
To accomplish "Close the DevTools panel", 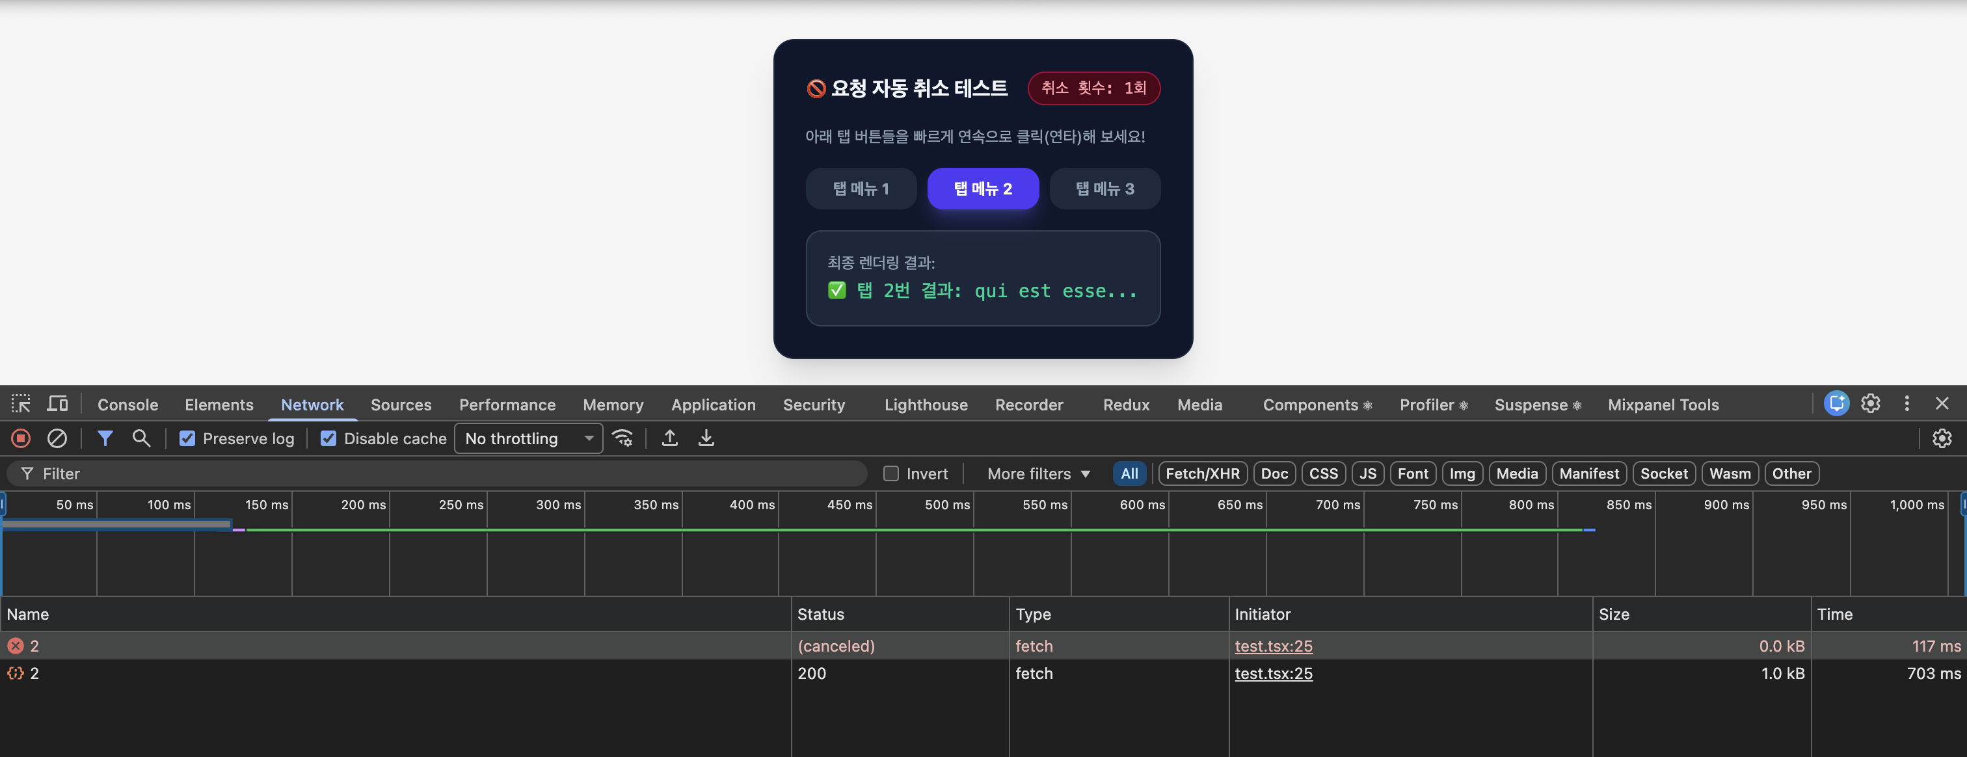I will (1942, 403).
